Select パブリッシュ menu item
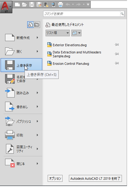The height and width of the screenshot is (189, 130). click(22, 121)
